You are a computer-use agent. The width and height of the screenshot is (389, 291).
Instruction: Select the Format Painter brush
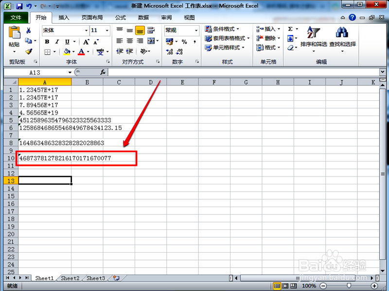[29, 51]
